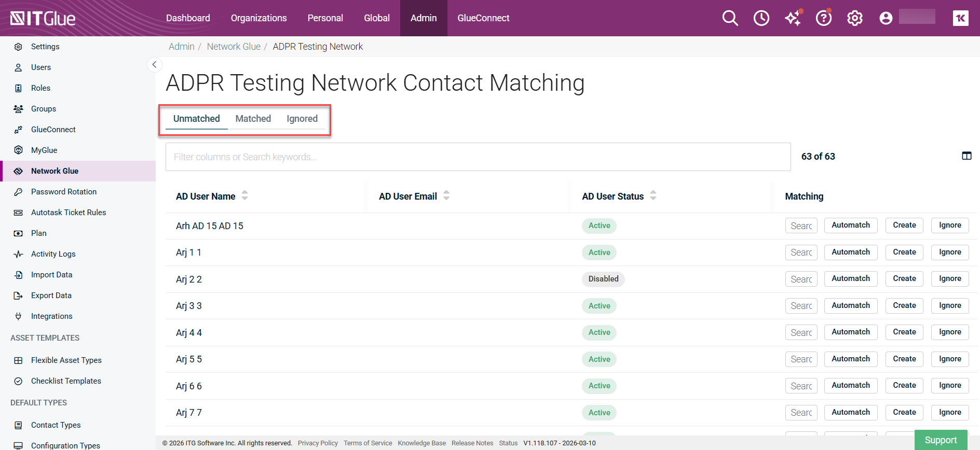Image resolution: width=980 pixels, height=450 pixels.
Task: Collapse the sidebar with the chevron arrow
Action: (x=154, y=65)
